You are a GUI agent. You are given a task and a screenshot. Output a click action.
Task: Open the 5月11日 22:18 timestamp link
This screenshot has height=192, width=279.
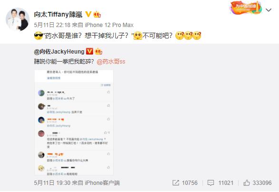(52, 25)
